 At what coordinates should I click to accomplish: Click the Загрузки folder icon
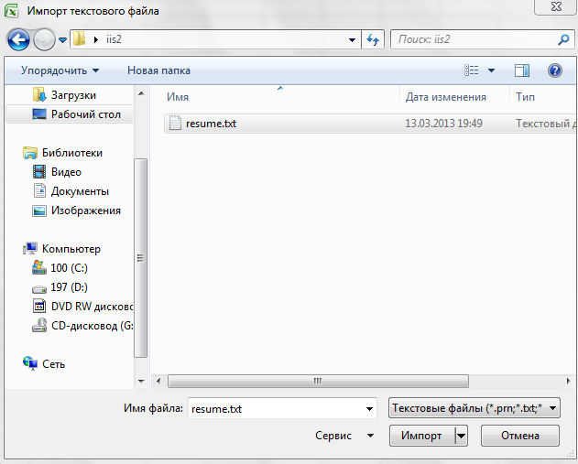click(39, 94)
